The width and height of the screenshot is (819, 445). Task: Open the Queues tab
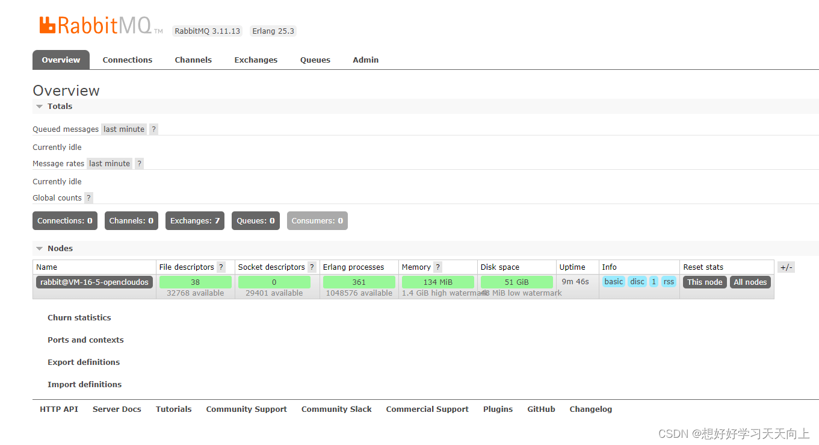click(315, 60)
